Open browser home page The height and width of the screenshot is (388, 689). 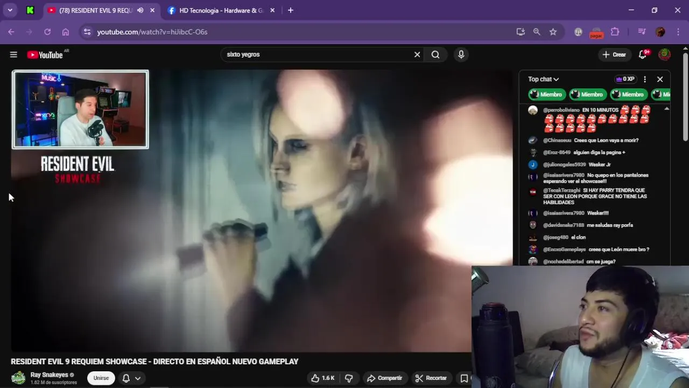66,32
